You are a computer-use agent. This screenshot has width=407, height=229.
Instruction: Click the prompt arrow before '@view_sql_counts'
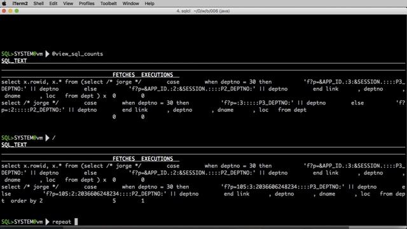pyautogui.click(x=47, y=54)
